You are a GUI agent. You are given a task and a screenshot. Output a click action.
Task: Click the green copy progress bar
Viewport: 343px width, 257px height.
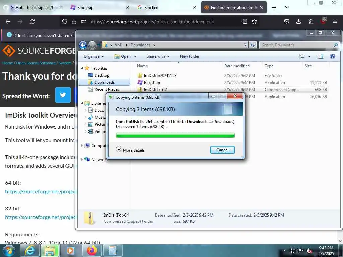pos(175,135)
